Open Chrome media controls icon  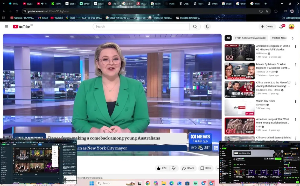[285, 11]
